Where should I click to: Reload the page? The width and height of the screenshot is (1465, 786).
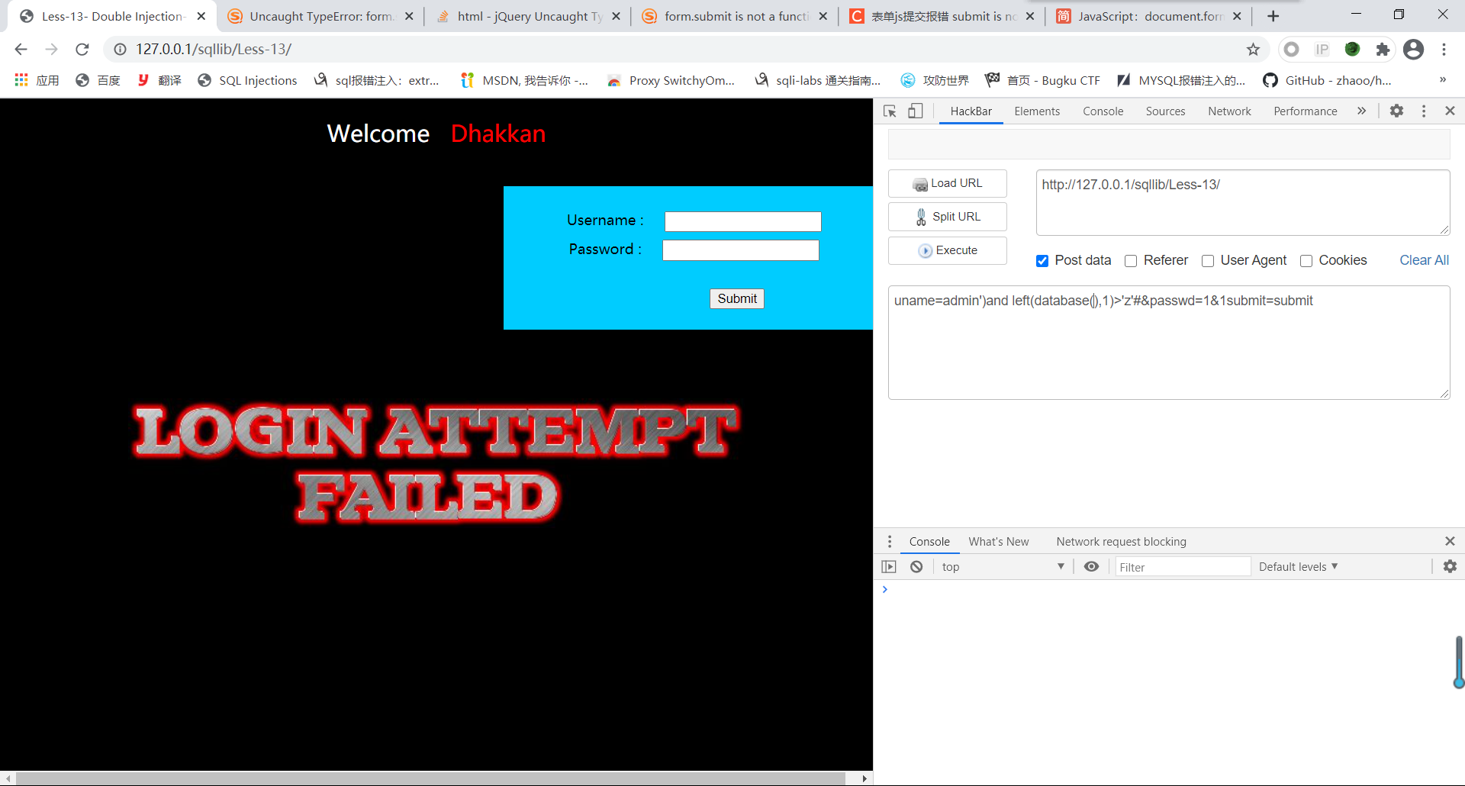tap(82, 50)
